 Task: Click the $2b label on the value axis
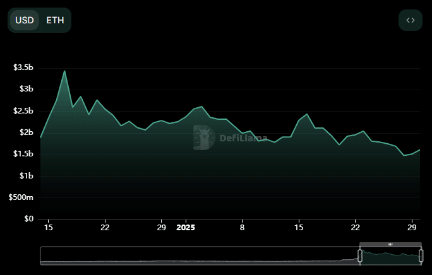coord(26,132)
